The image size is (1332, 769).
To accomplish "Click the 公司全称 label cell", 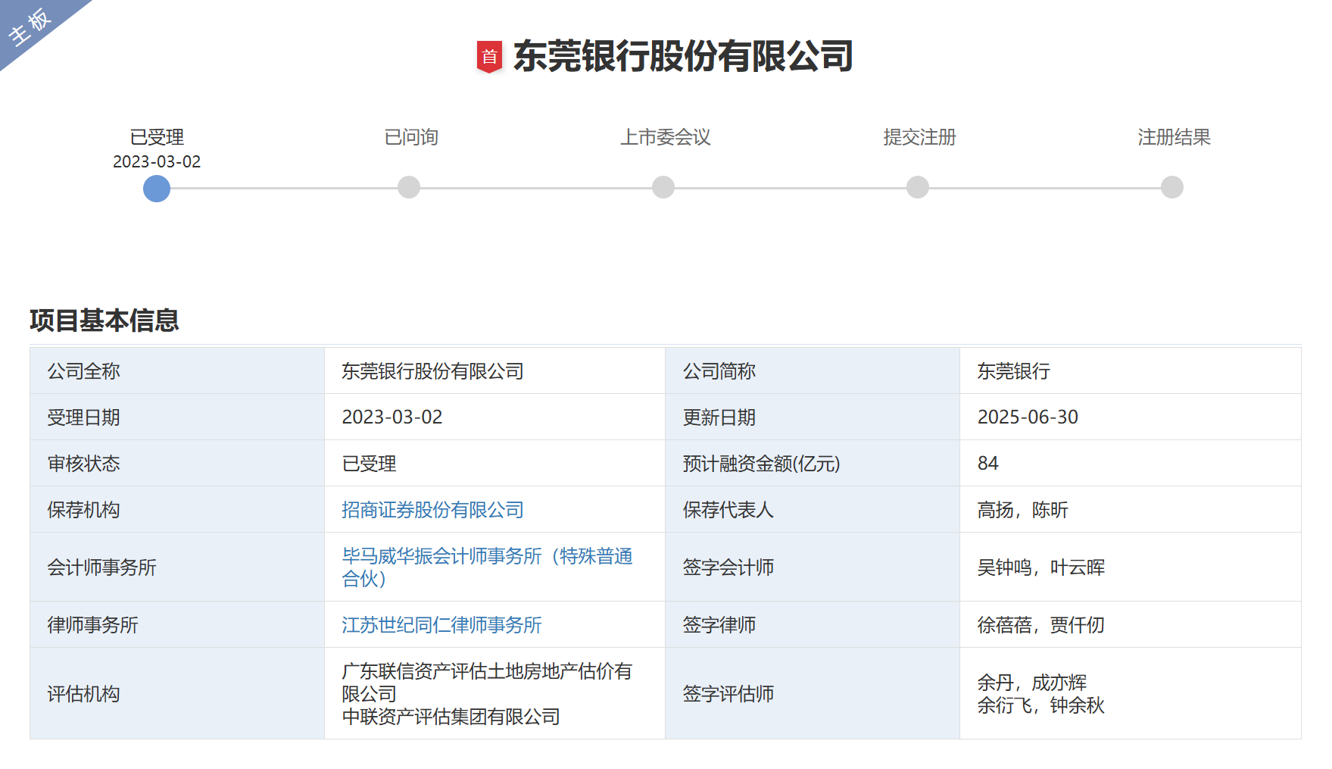I will pyautogui.click(x=177, y=371).
